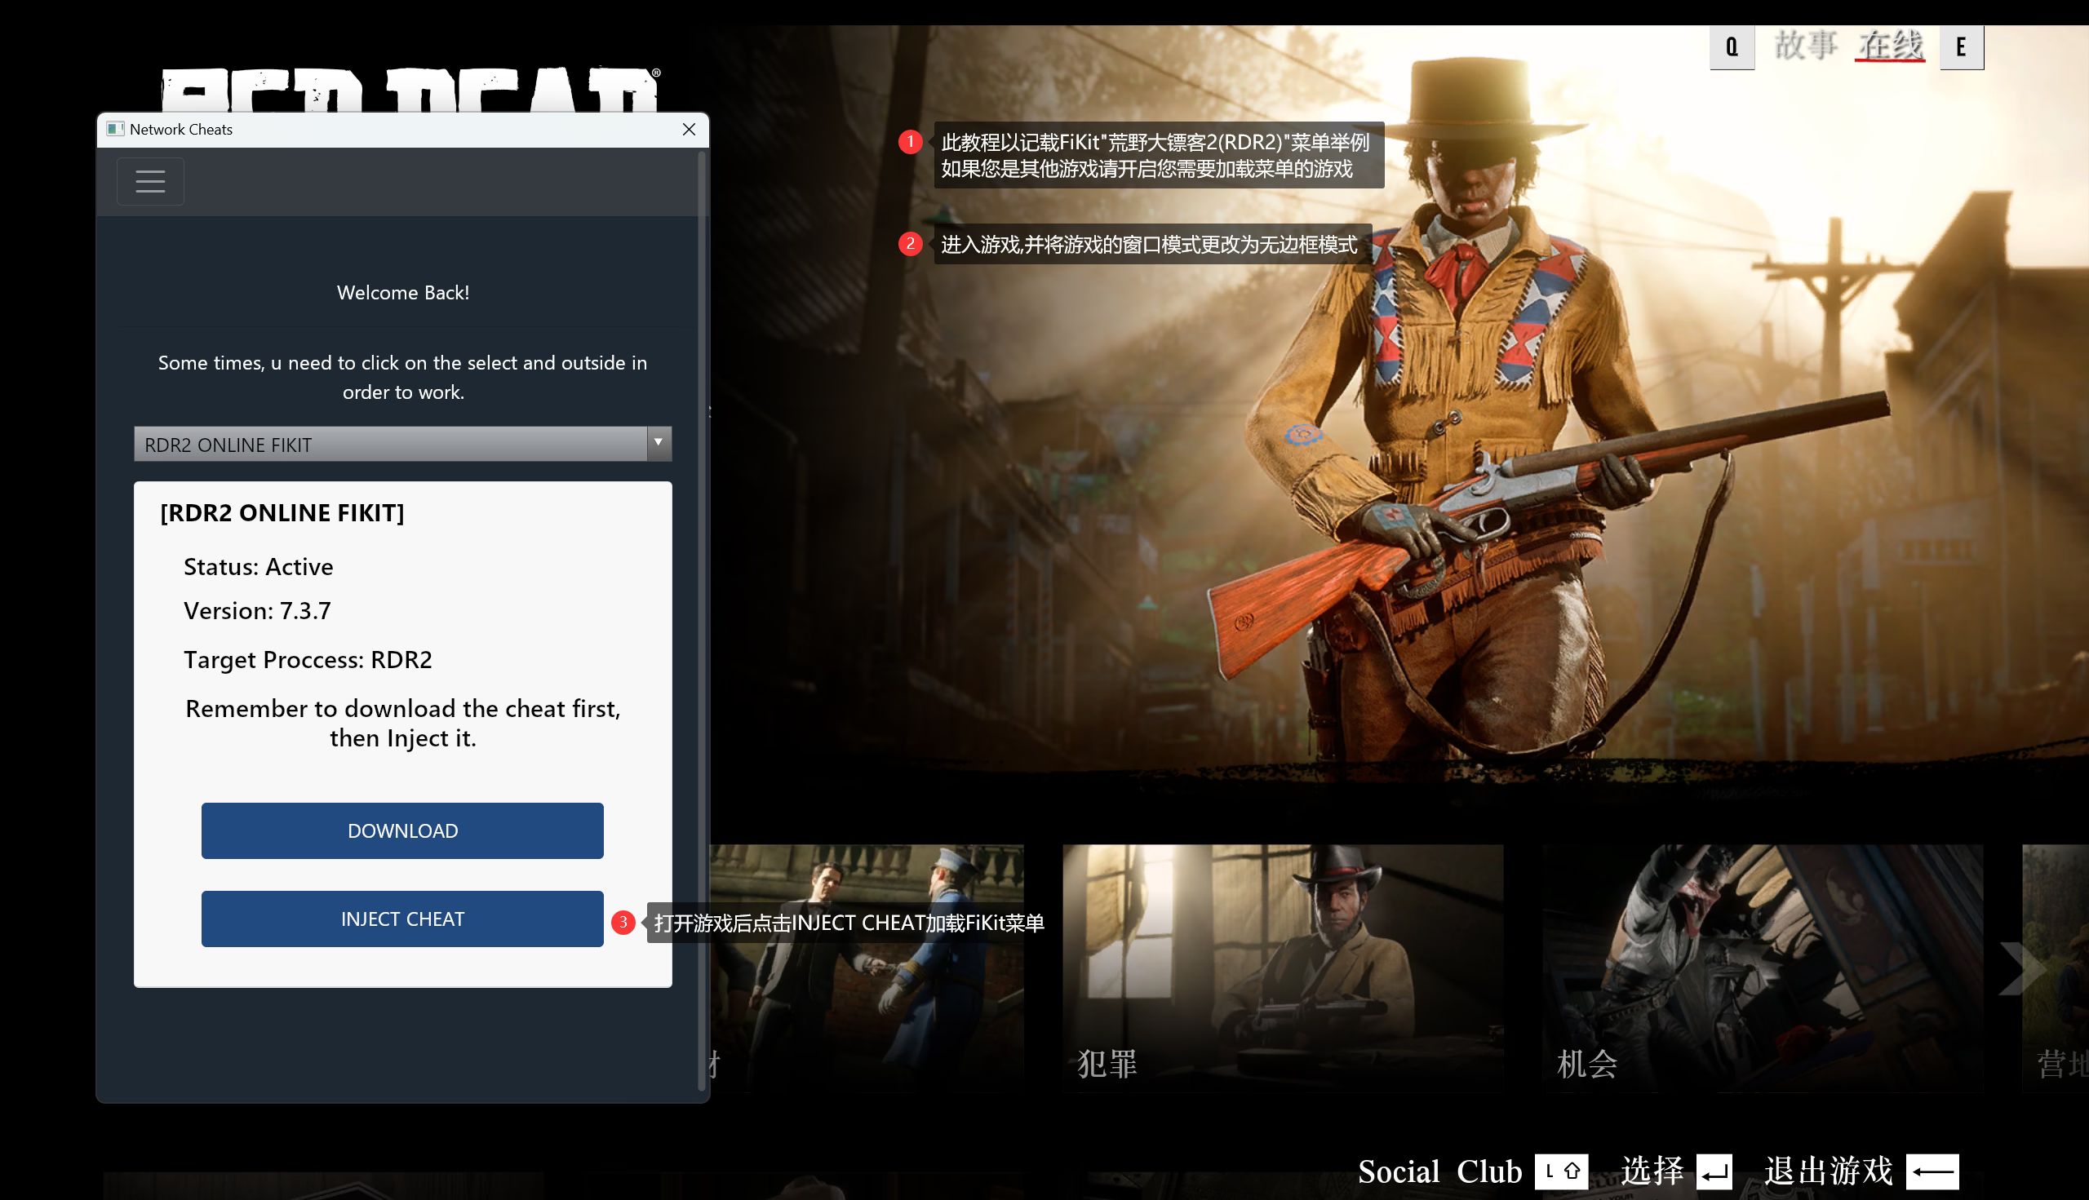The width and height of the screenshot is (2089, 1200).
Task: Click the red step 3 marker
Action: coord(623,923)
